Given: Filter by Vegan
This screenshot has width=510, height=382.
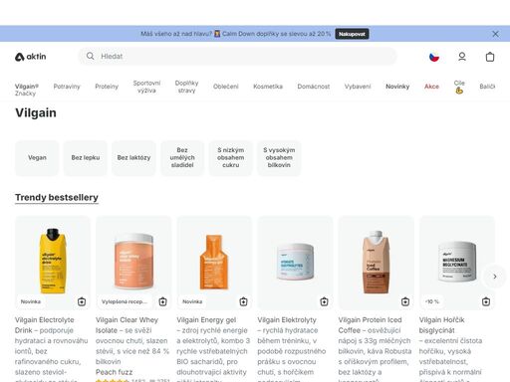Looking at the screenshot, I should [x=37, y=158].
